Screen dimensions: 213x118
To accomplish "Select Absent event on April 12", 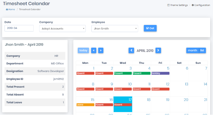I will (160, 89).
